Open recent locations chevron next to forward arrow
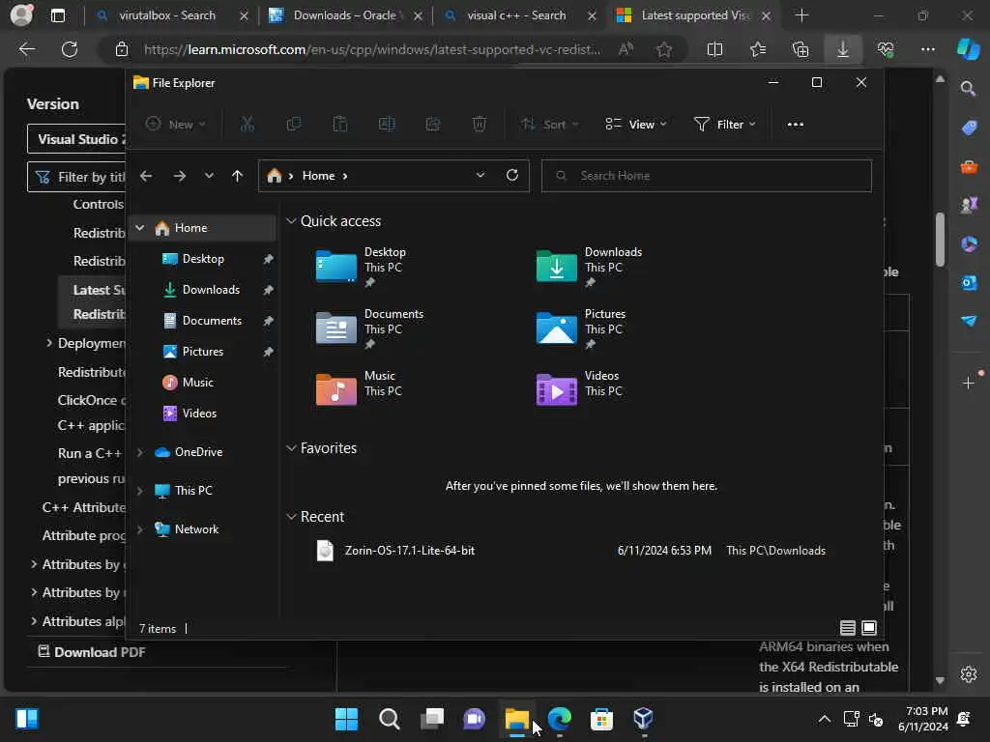 click(x=209, y=176)
